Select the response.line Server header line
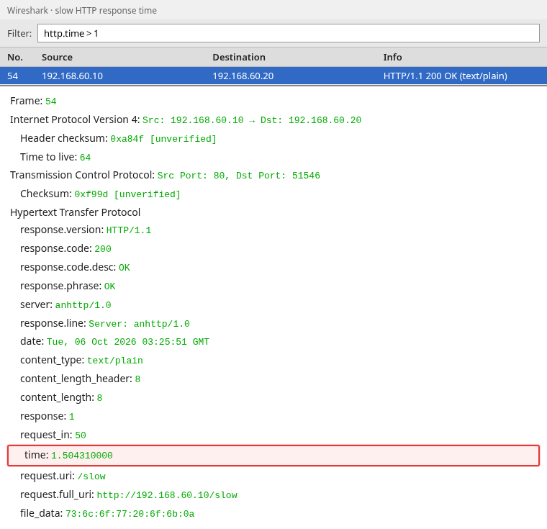Viewport: 547px width, 529px height. [105, 323]
